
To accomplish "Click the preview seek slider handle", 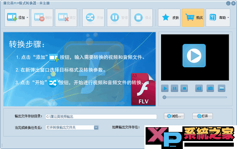I will (x=164, y=97).
